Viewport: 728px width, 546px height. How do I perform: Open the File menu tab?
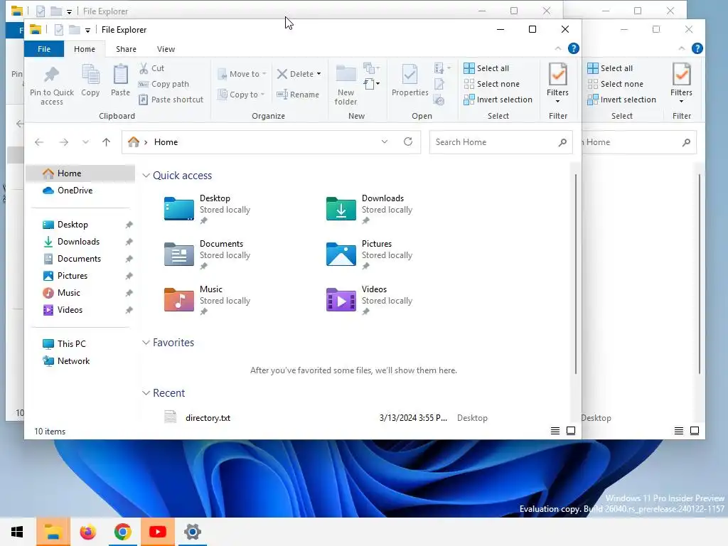(x=44, y=49)
